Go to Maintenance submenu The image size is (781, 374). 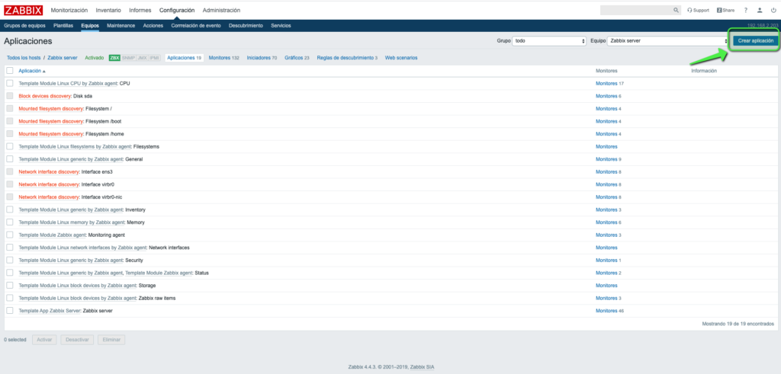tap(121, 25)
